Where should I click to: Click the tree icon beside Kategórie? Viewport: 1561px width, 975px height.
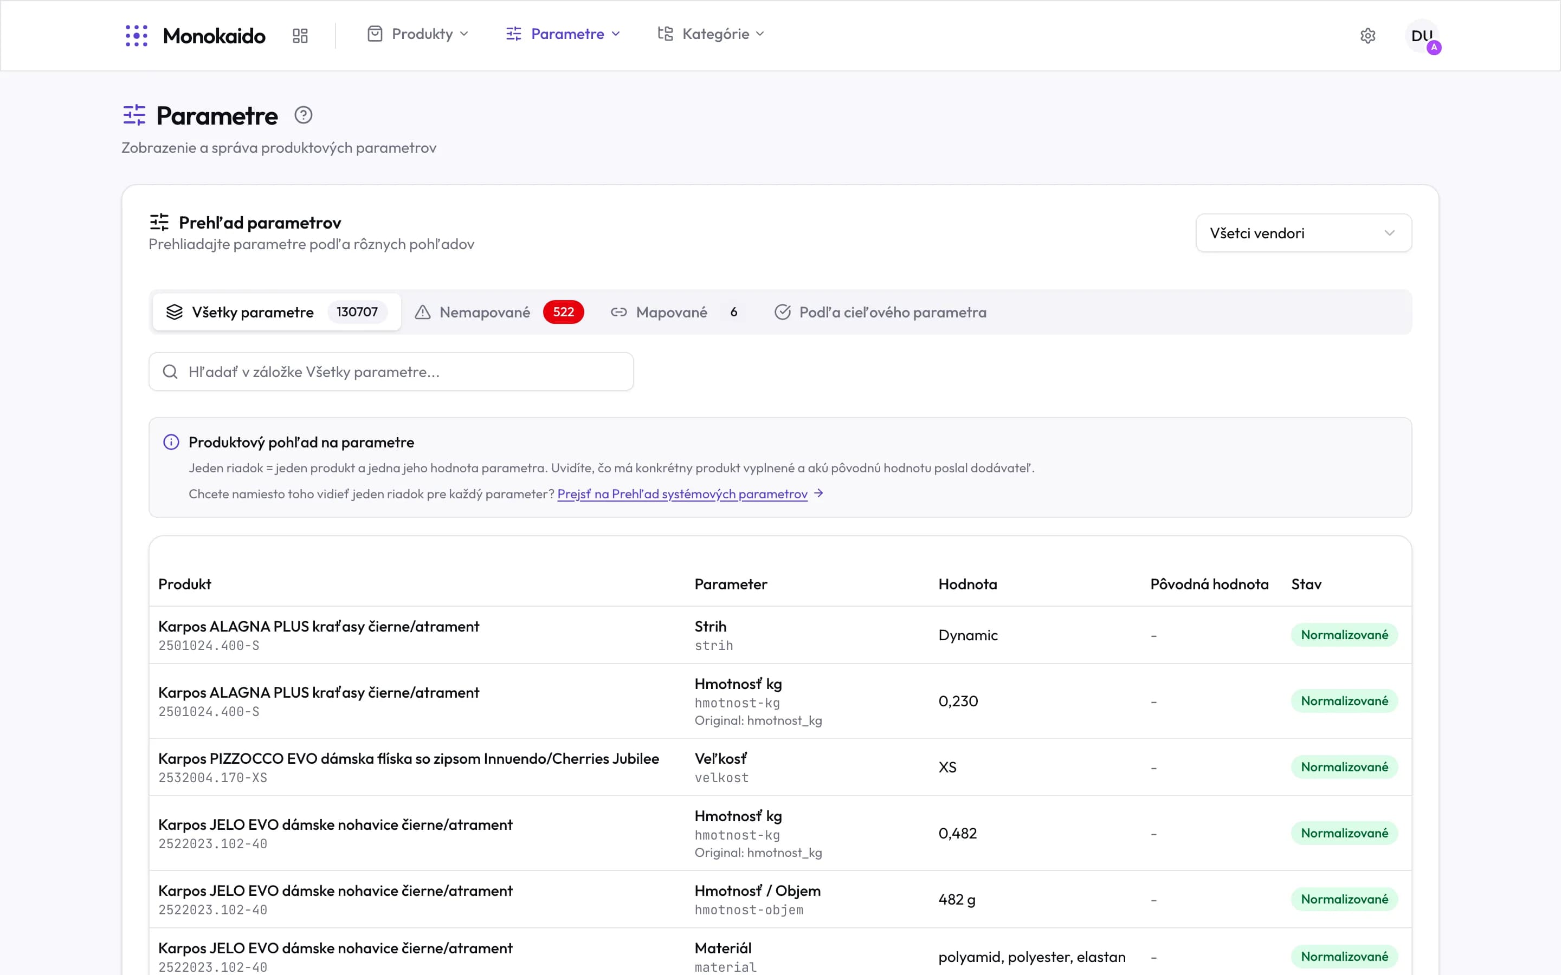(665, 34)
